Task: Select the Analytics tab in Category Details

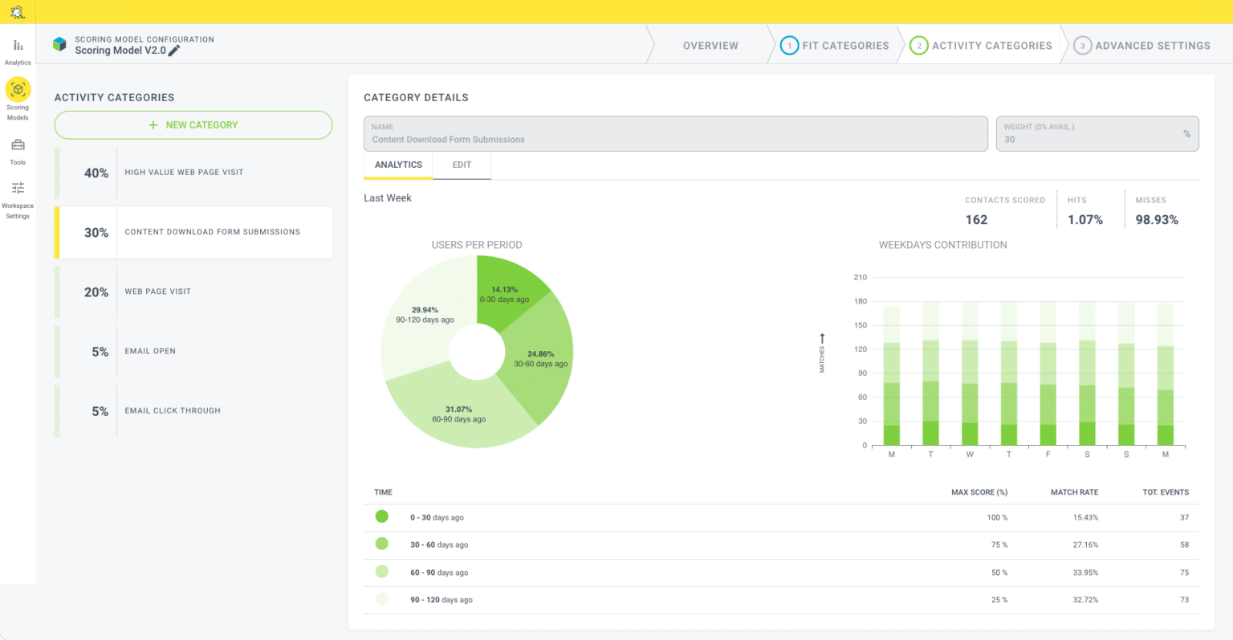Action: pos(398,165)
